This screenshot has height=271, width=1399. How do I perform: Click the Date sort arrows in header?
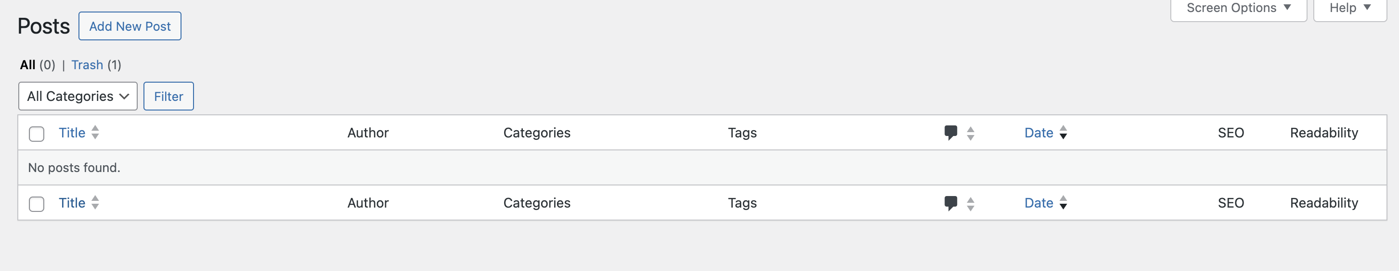(x=1063, y=133)
